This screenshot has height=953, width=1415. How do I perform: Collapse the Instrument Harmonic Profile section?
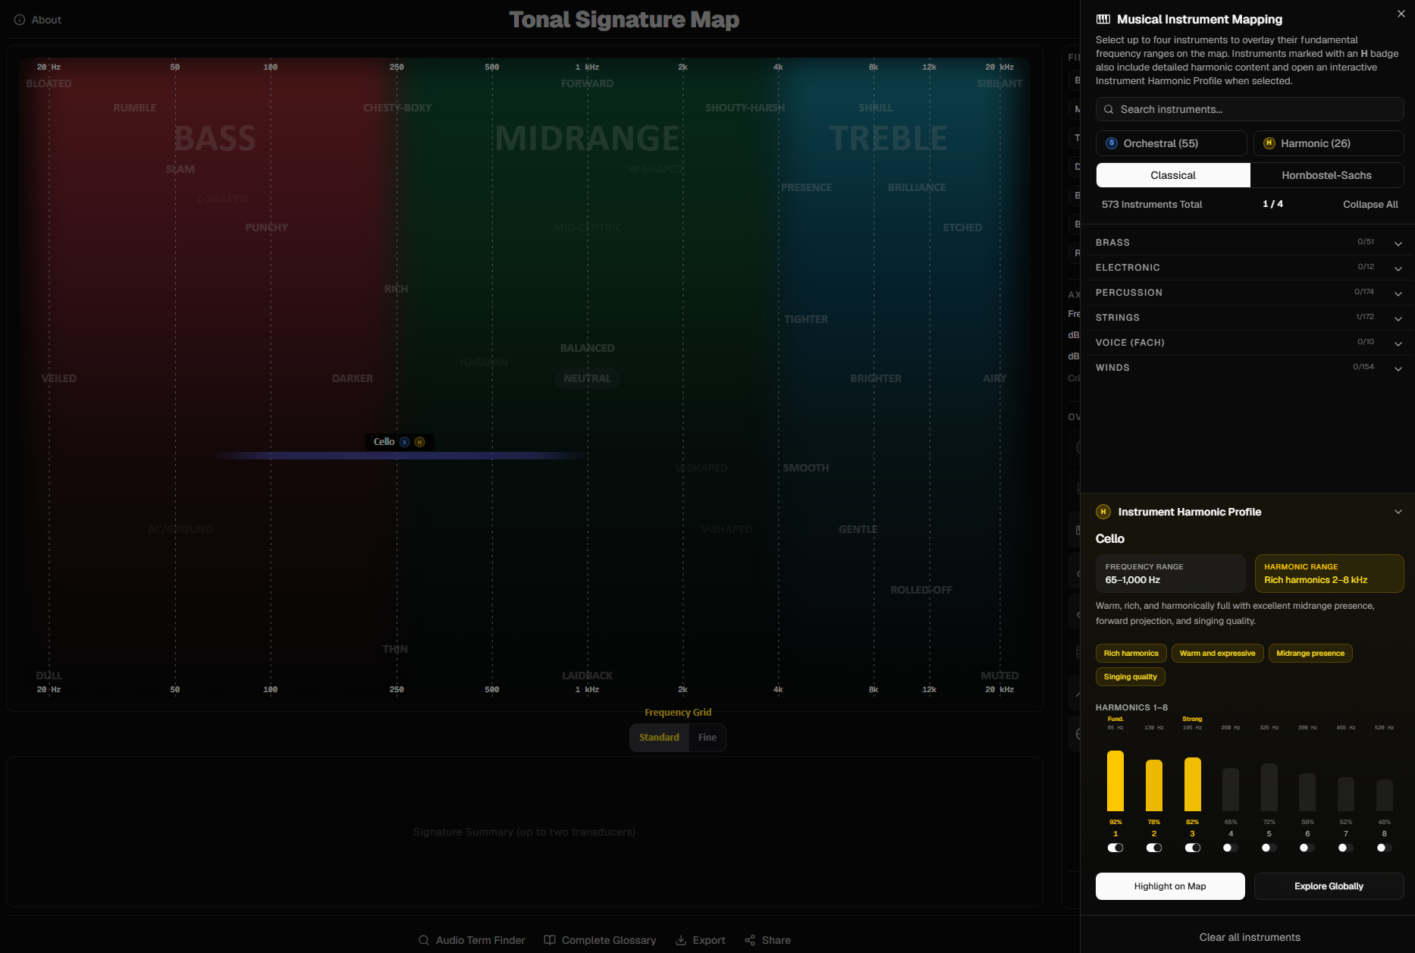pyautogui.click(x=1398, y=512)
